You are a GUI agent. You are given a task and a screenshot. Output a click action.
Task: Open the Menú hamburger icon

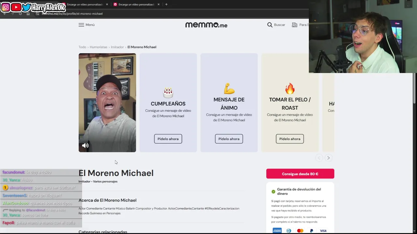tap(81, 25)
